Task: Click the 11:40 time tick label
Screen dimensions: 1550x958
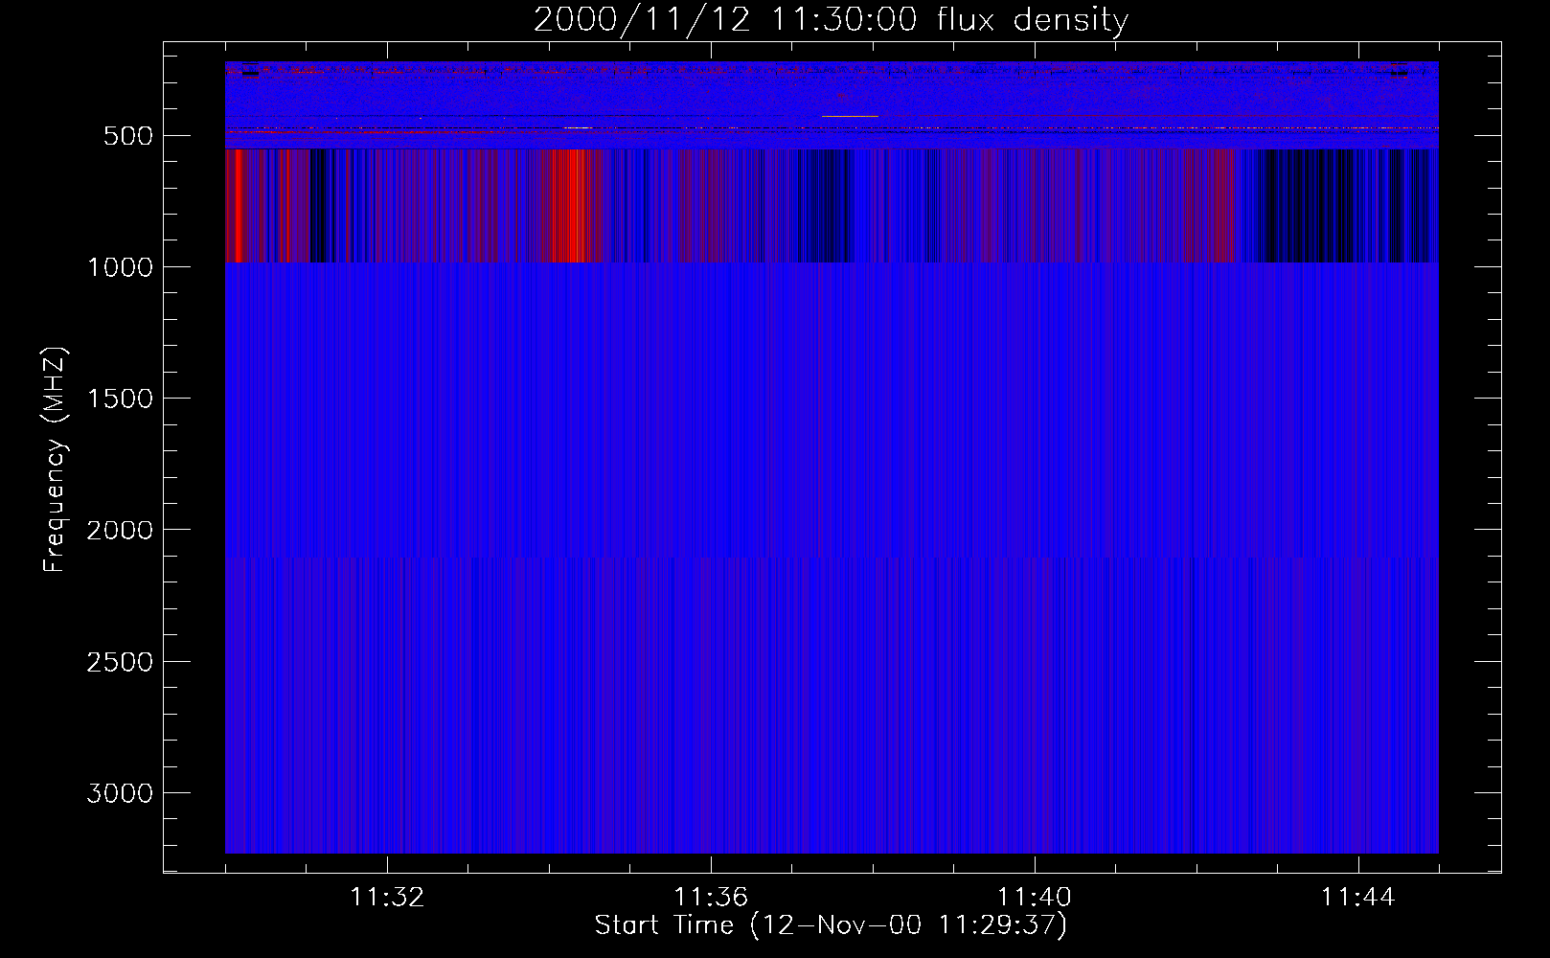Action: click(x=1035, y=898)
